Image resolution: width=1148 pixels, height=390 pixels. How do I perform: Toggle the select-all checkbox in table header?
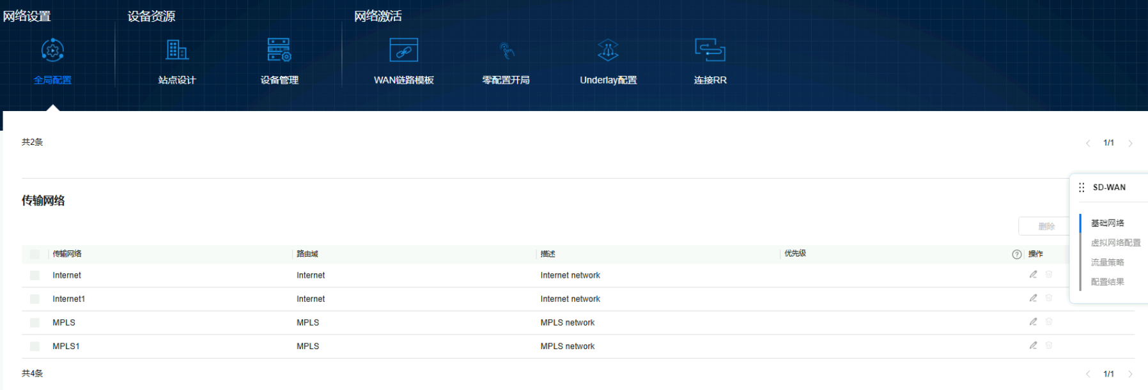35,254
